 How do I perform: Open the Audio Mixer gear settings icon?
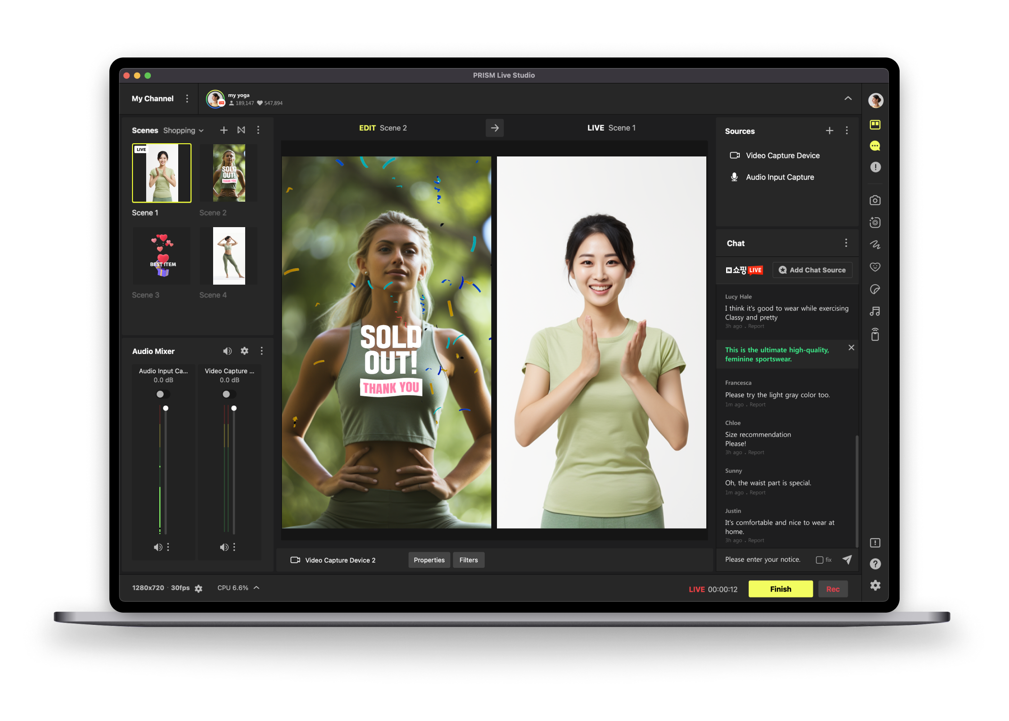[244, 351]
